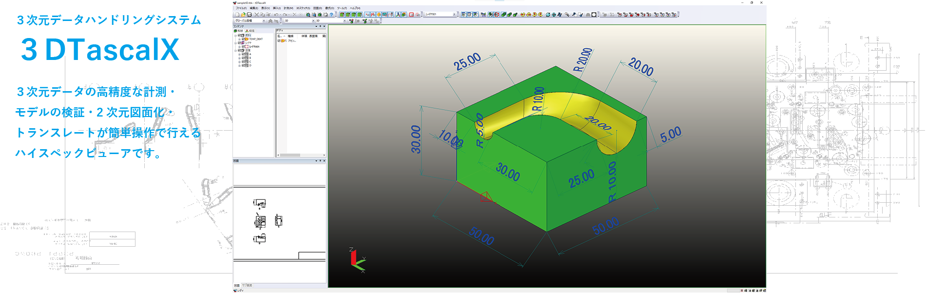Click the black square with white box icon
The width and height of the screenshot is (926, 293).
[594, 15]
